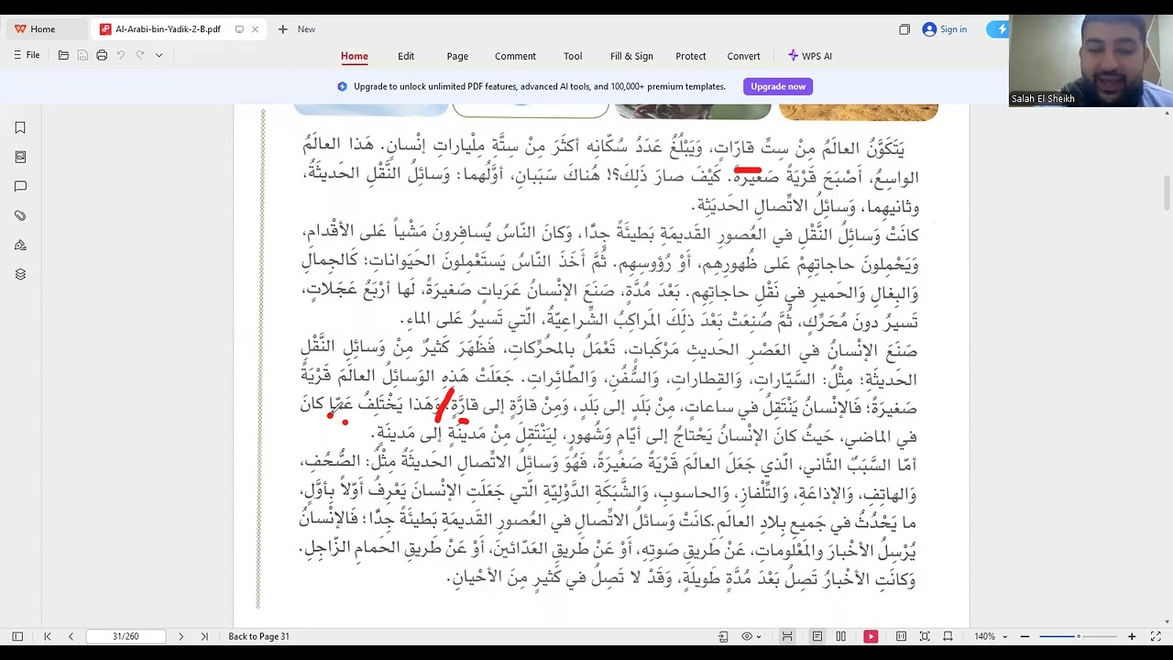The height and width of the screenshot is (660, 1173).
Task: Open the Edit ribbon tab
Action: [x=406, y=56]
